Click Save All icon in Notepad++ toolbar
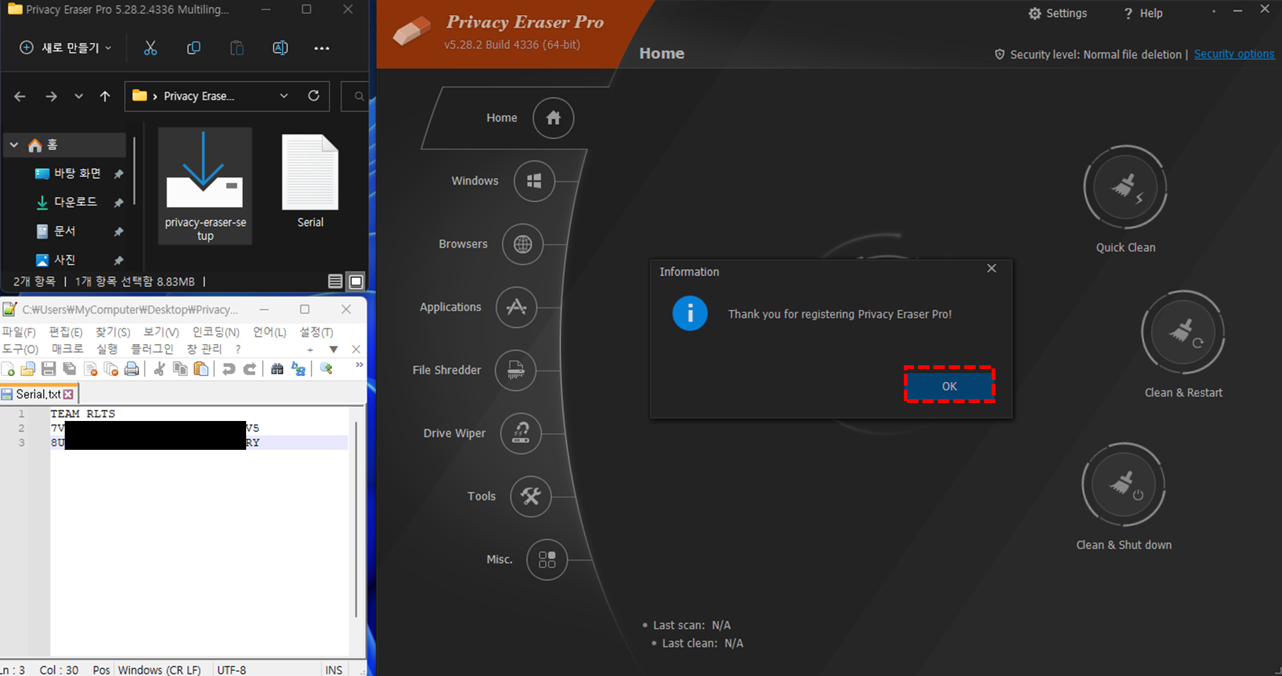 tap(69, 368)
